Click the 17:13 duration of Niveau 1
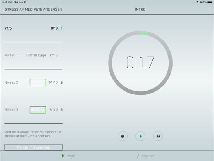This screenshot has width=214, height=161. point(53,55)
